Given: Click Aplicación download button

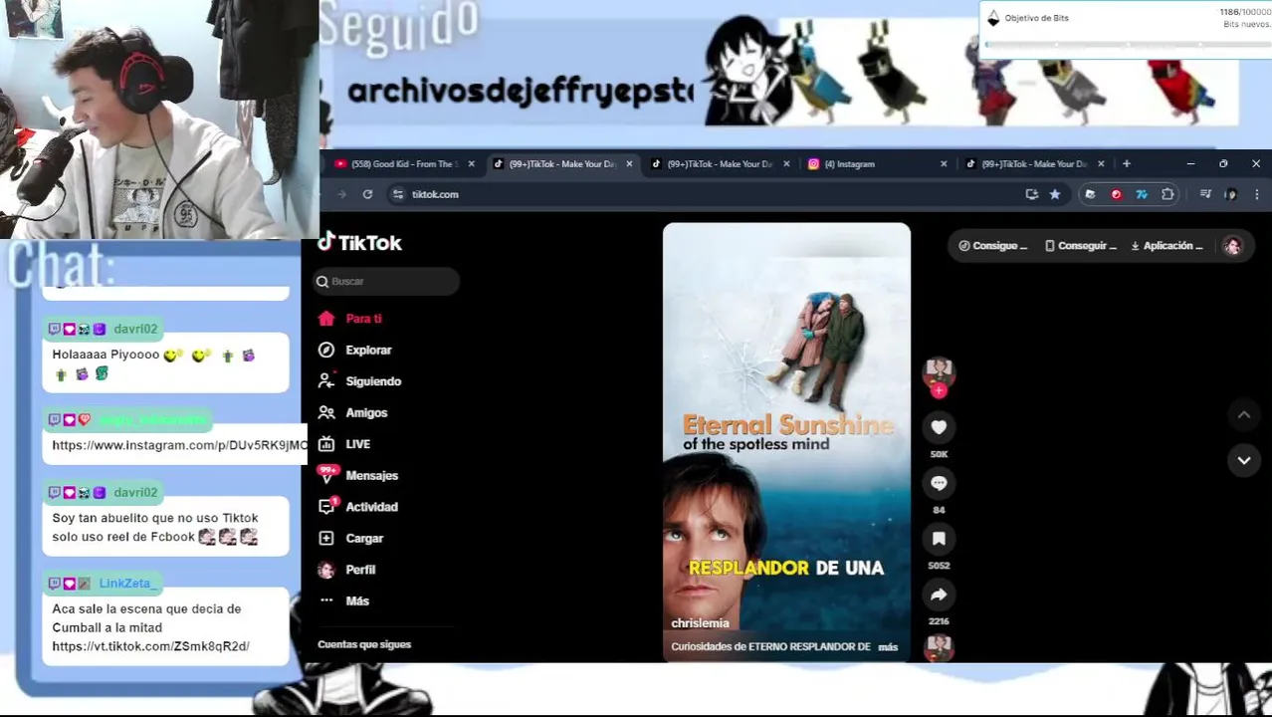Looking at the screenshot, I should (1166, 246).
